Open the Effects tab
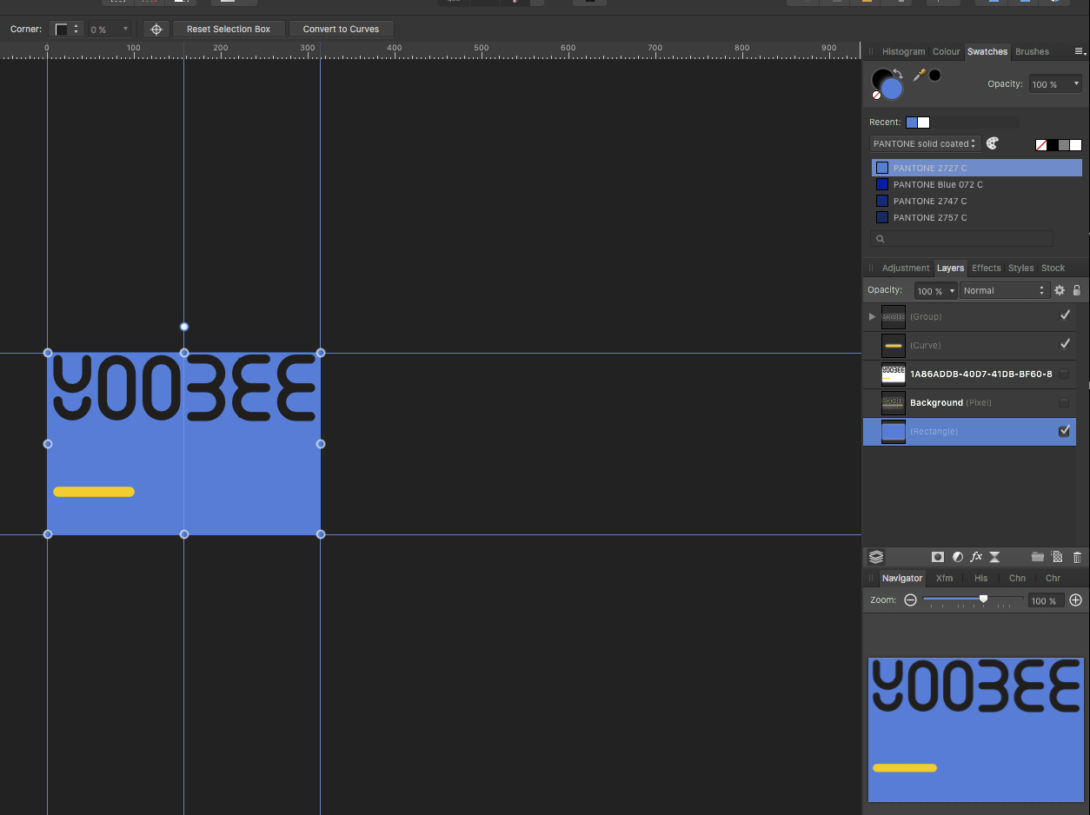 click(x=987, y=268)
